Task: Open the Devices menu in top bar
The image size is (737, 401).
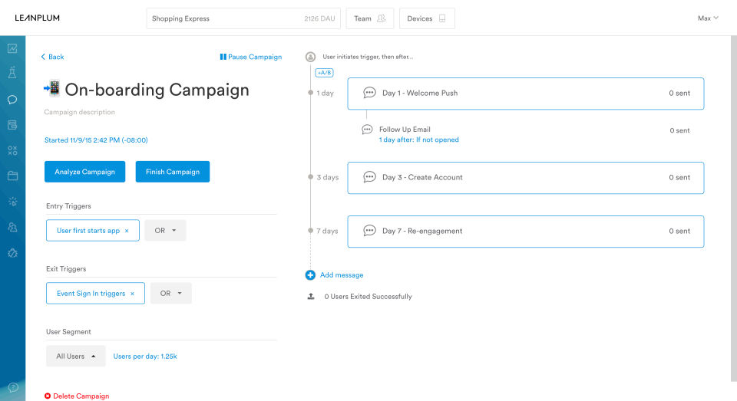Action: [x=426, y=18]
